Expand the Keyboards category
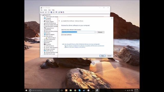The width and height of the screenshot is (164, 92). point(43,30)
